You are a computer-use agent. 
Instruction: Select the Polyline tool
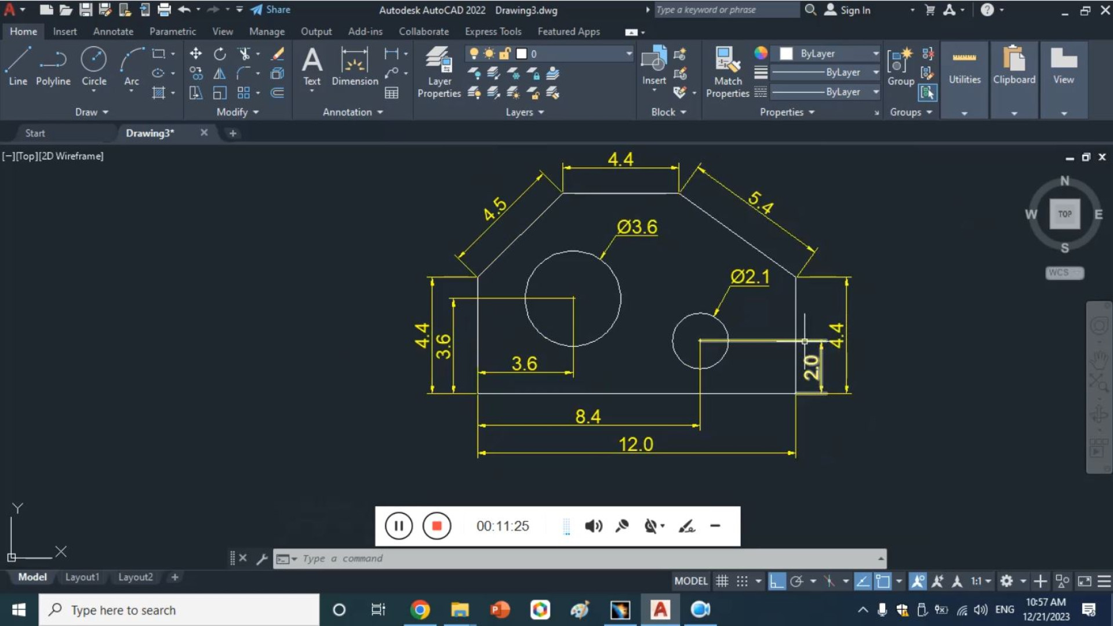pyautogui.click(x=53, y=67)
